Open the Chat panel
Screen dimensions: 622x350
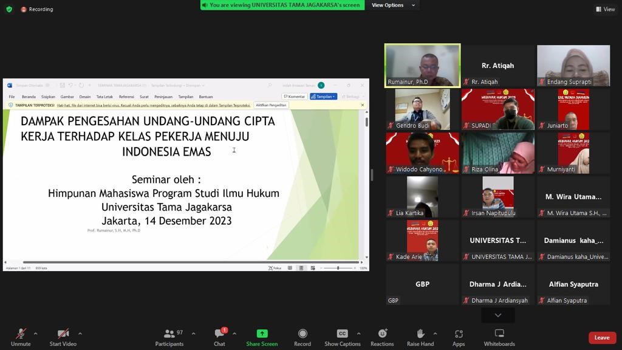click(219, 337)
